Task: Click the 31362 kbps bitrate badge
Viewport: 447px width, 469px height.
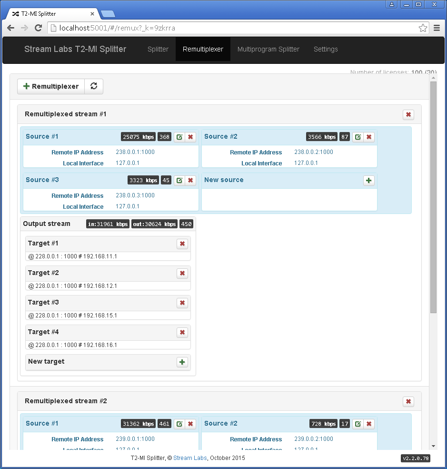Action: pyautogui.click(x=139, y=424)
